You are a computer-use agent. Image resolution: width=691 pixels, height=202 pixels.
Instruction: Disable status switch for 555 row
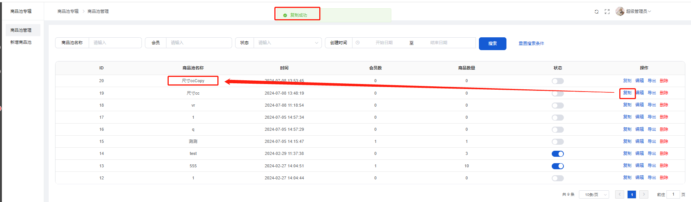[558, 166]
